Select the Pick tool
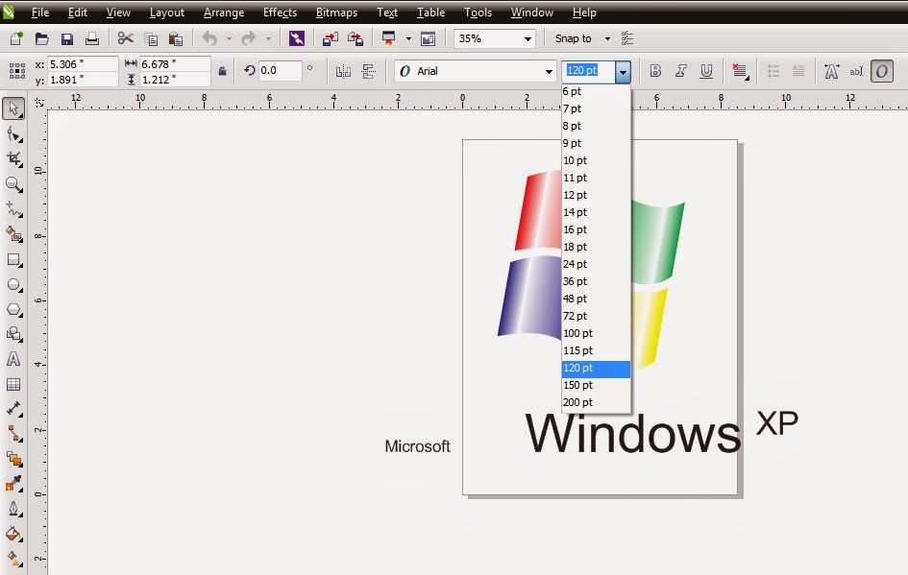Viewport: 908px width, 575px height. coord(13,108)
